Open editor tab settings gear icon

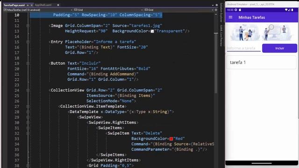(217, 5)
